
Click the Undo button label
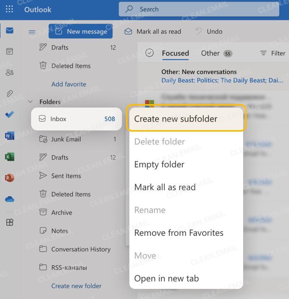tap(214, 31)
